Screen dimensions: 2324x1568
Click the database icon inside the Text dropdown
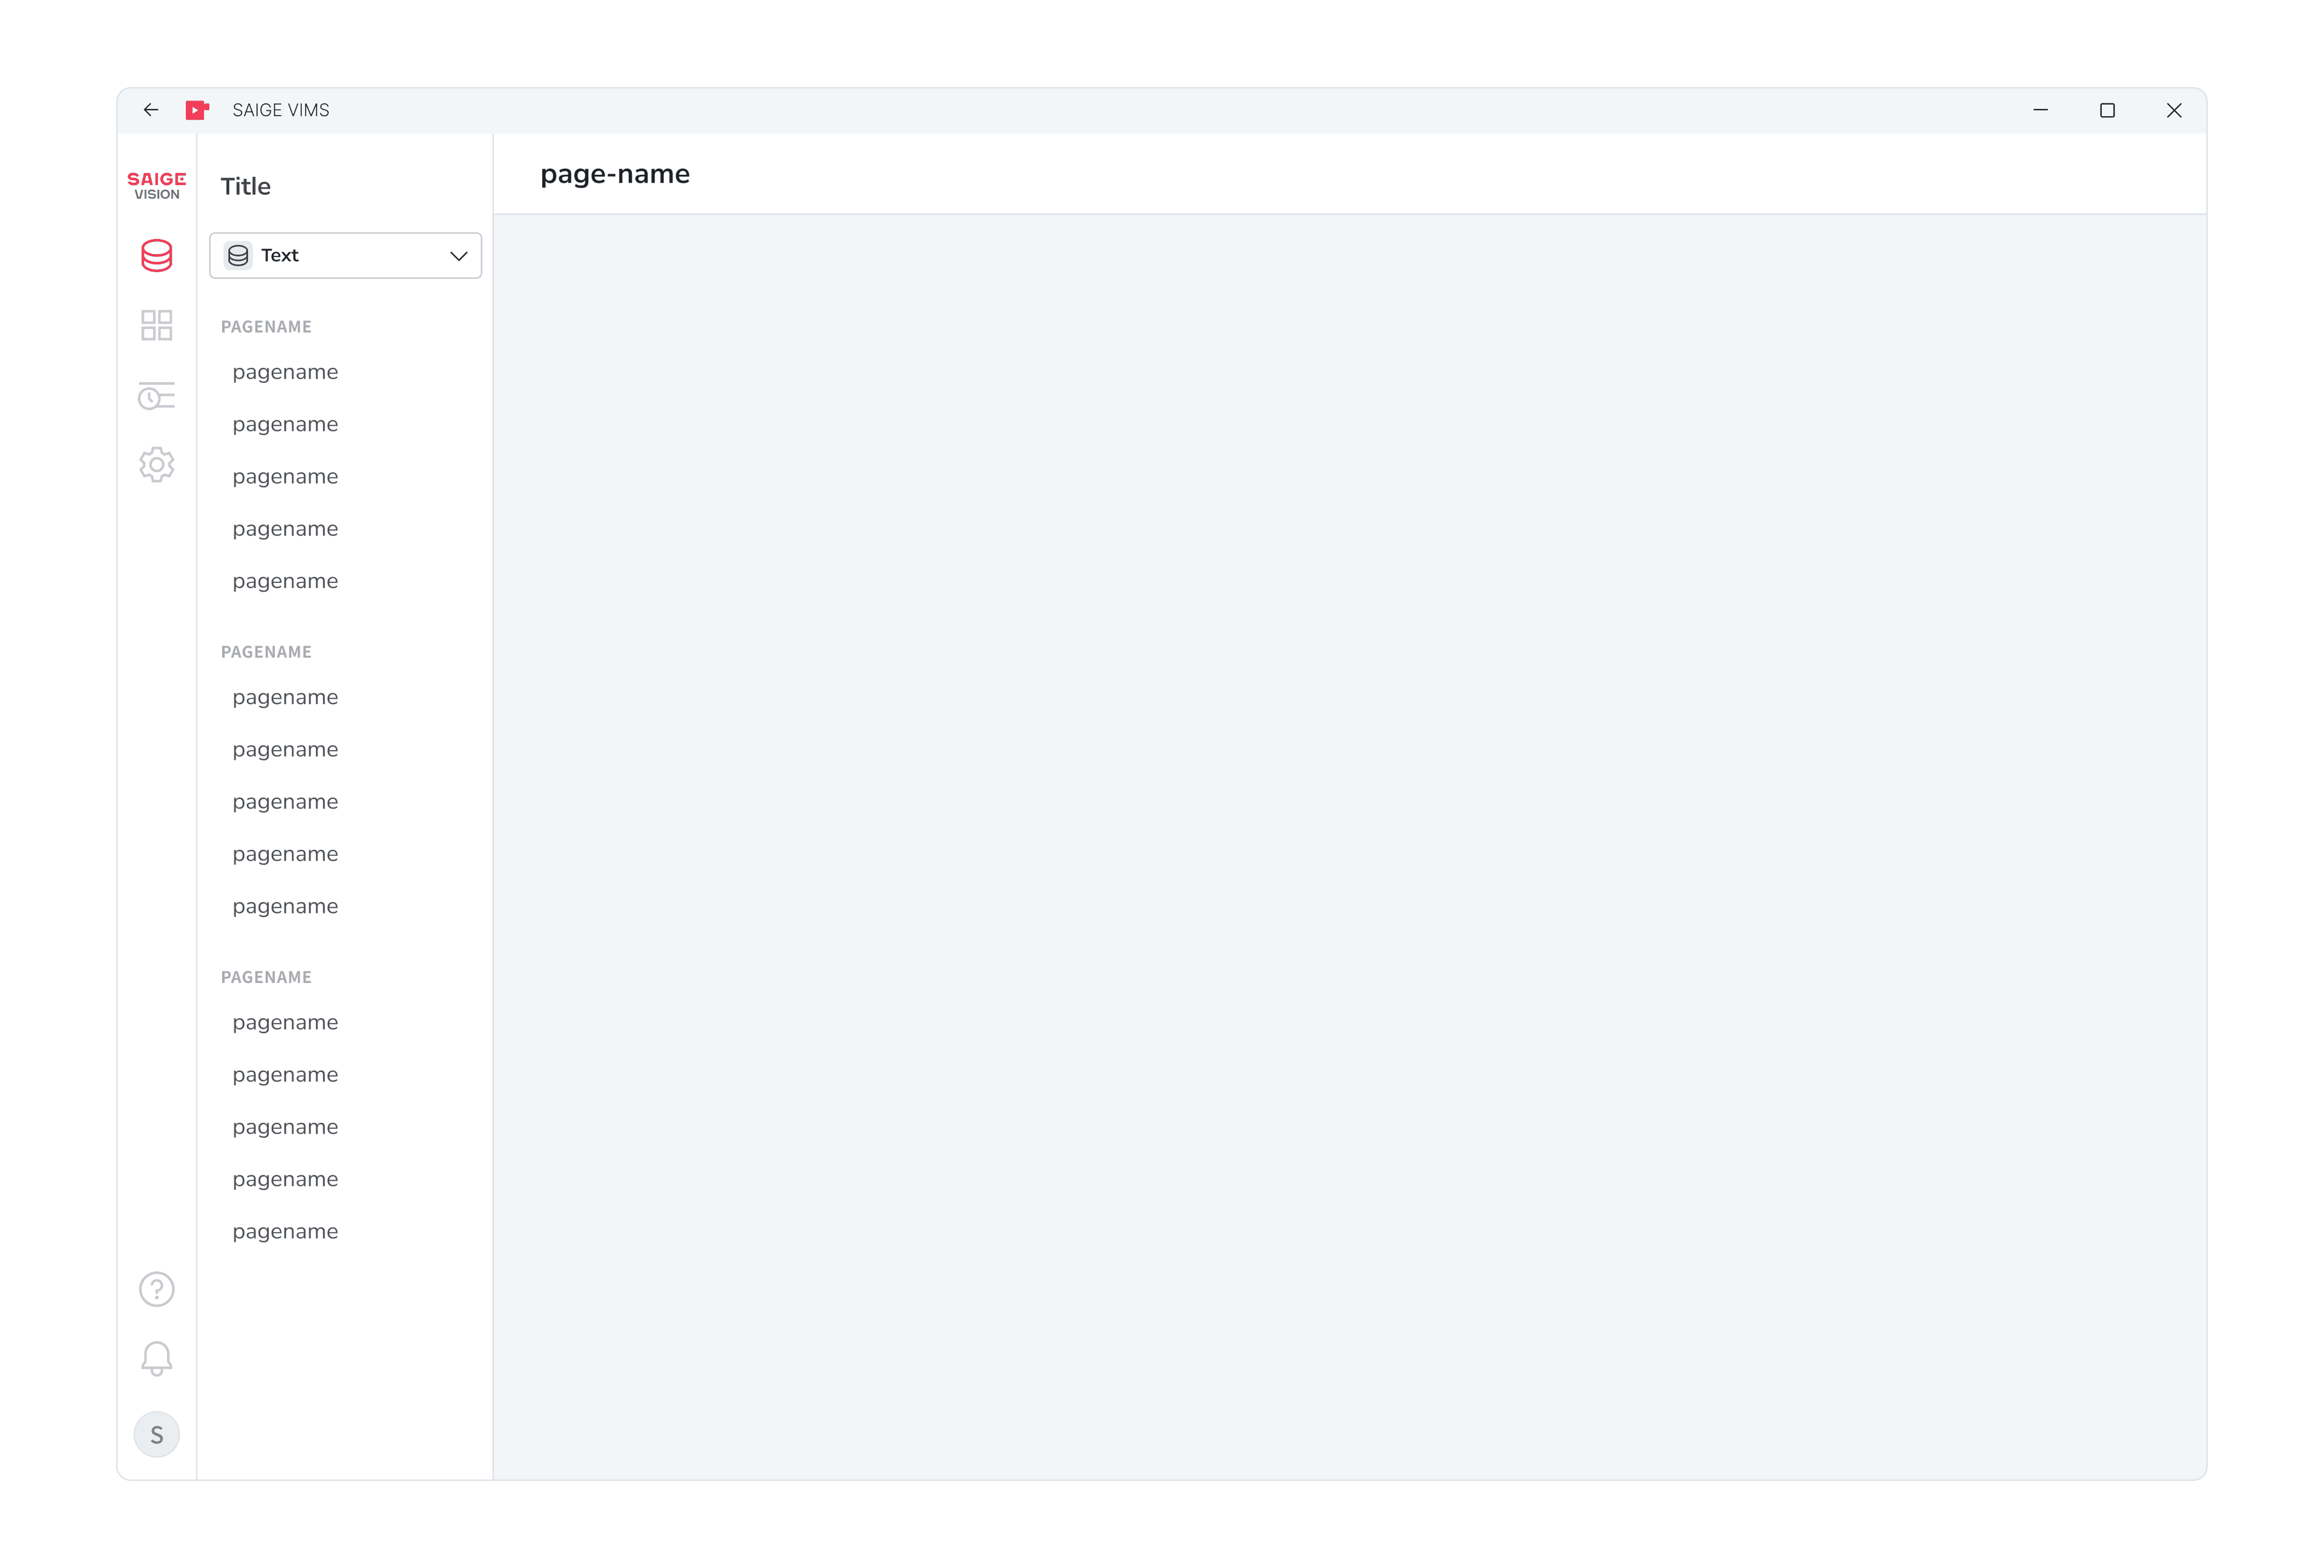coord(238,256)
